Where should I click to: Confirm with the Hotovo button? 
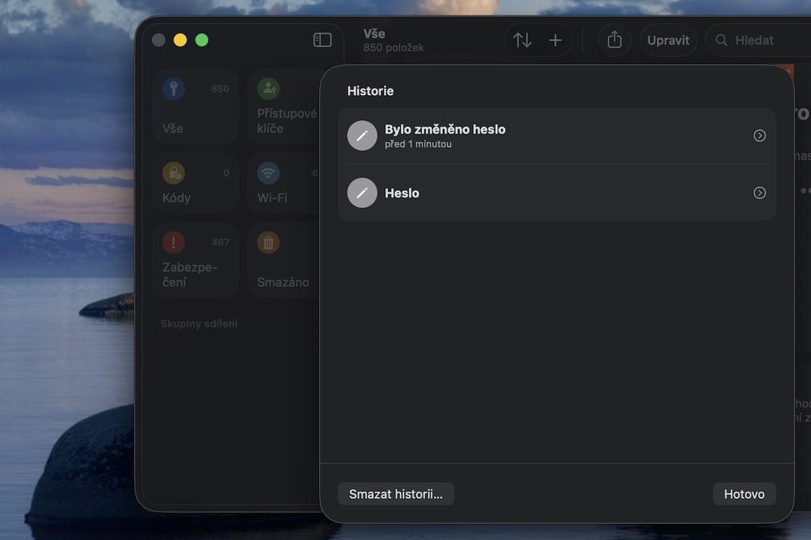pyautogui.click(x=743, y=493)
